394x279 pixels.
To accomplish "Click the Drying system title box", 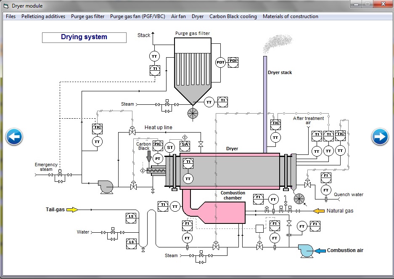I will tap(84, 37).
